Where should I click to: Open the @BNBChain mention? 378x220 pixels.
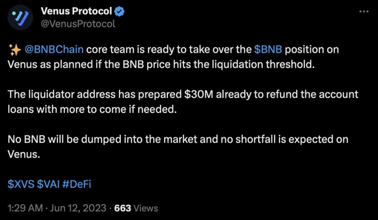tap(54, 49)
